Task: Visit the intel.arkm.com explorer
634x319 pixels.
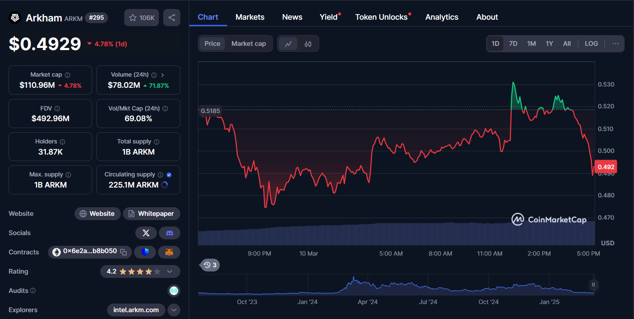Action: coord(136,310)
